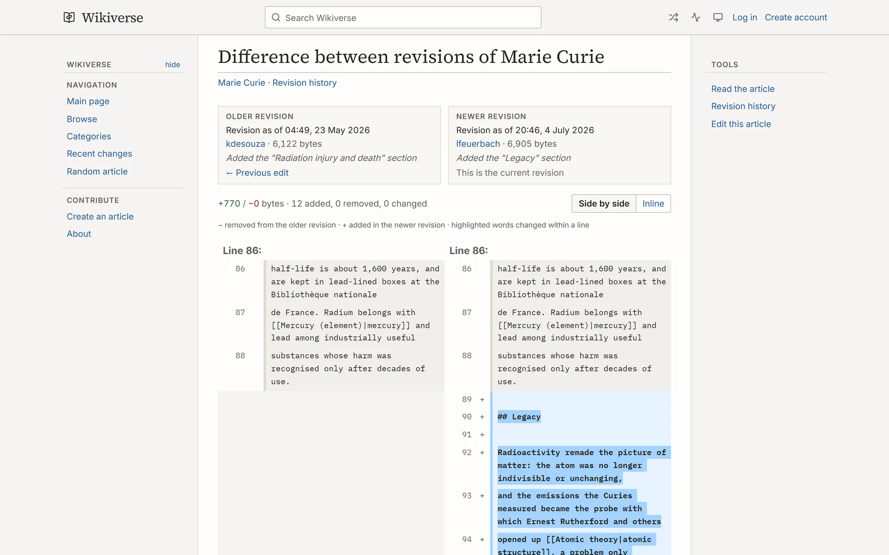Viewport: 889px width, 555px height.
Task: Go to Main page
Action: point(88,101)
